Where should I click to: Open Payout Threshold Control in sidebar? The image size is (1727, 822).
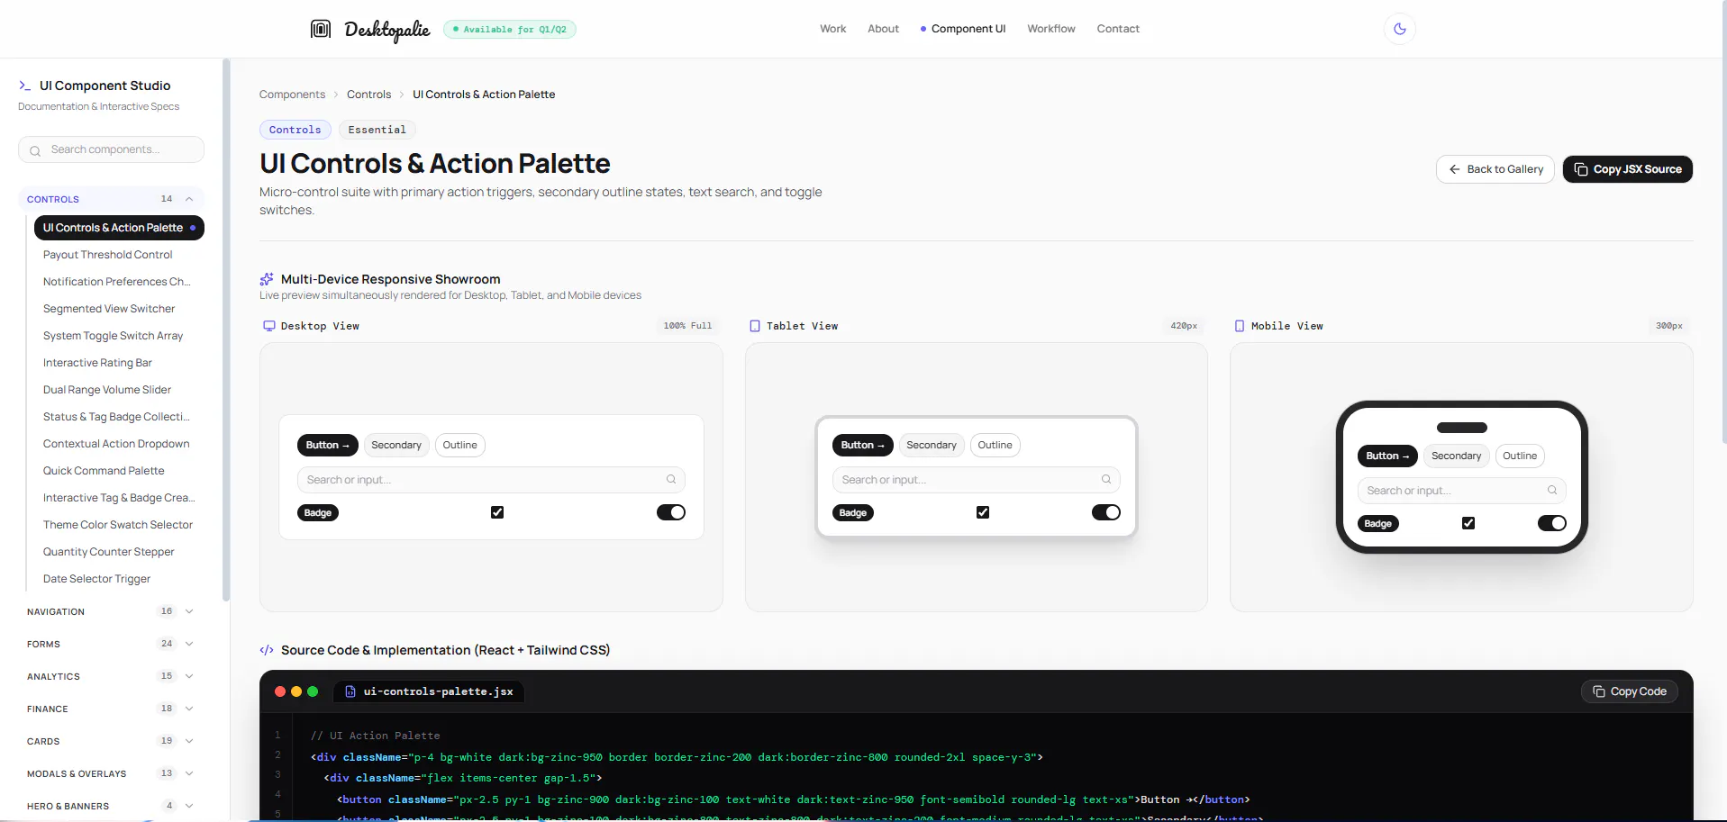pos(119,255)
